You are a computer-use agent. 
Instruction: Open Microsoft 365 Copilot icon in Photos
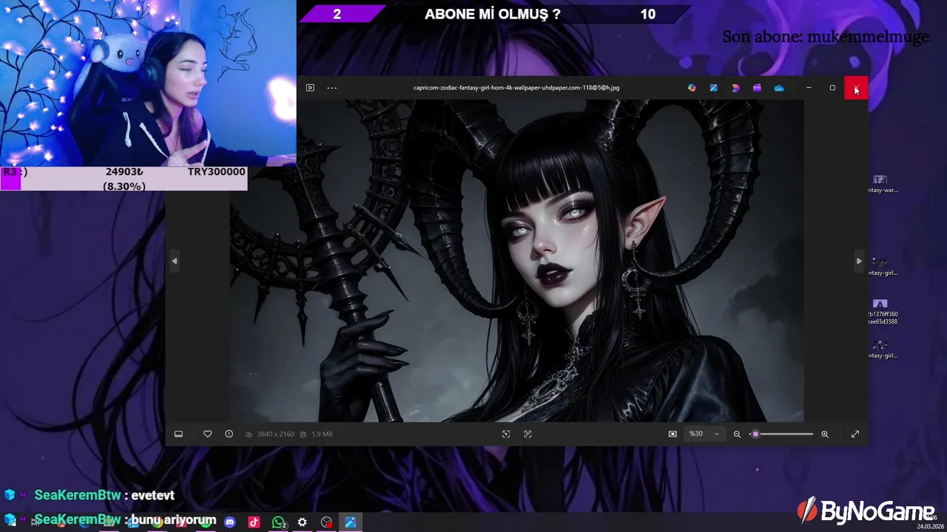click(x=692, y=87)
